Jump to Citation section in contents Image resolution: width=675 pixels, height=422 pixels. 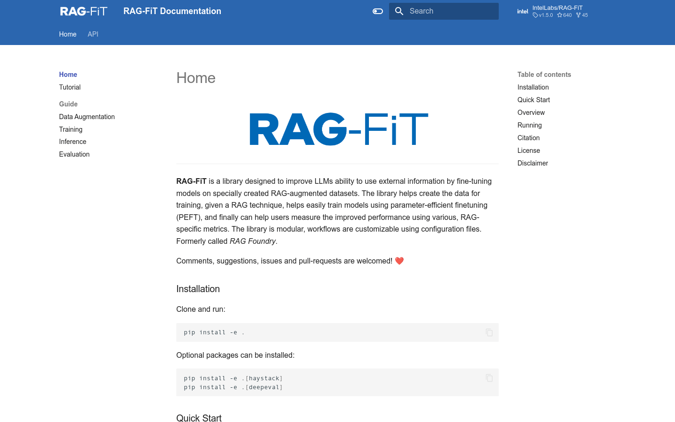click(x=528, y=138)
